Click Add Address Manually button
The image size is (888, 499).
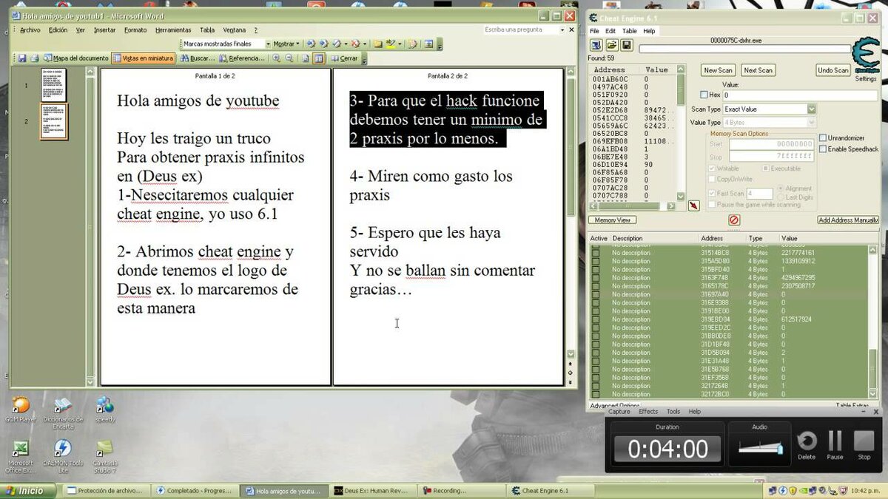(848, 220)
